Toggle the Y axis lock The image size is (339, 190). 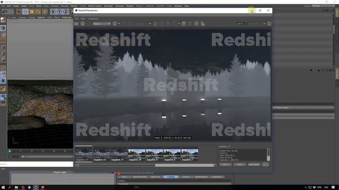tap(59, 12)
